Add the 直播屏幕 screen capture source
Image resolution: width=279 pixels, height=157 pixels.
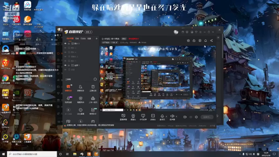pos(123,117)
